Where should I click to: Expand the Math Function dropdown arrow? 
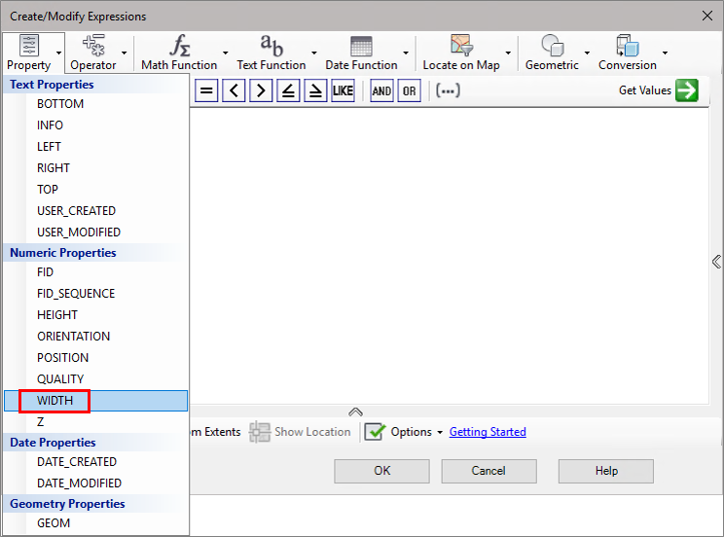pyautogui.click(x=226, y=53)
